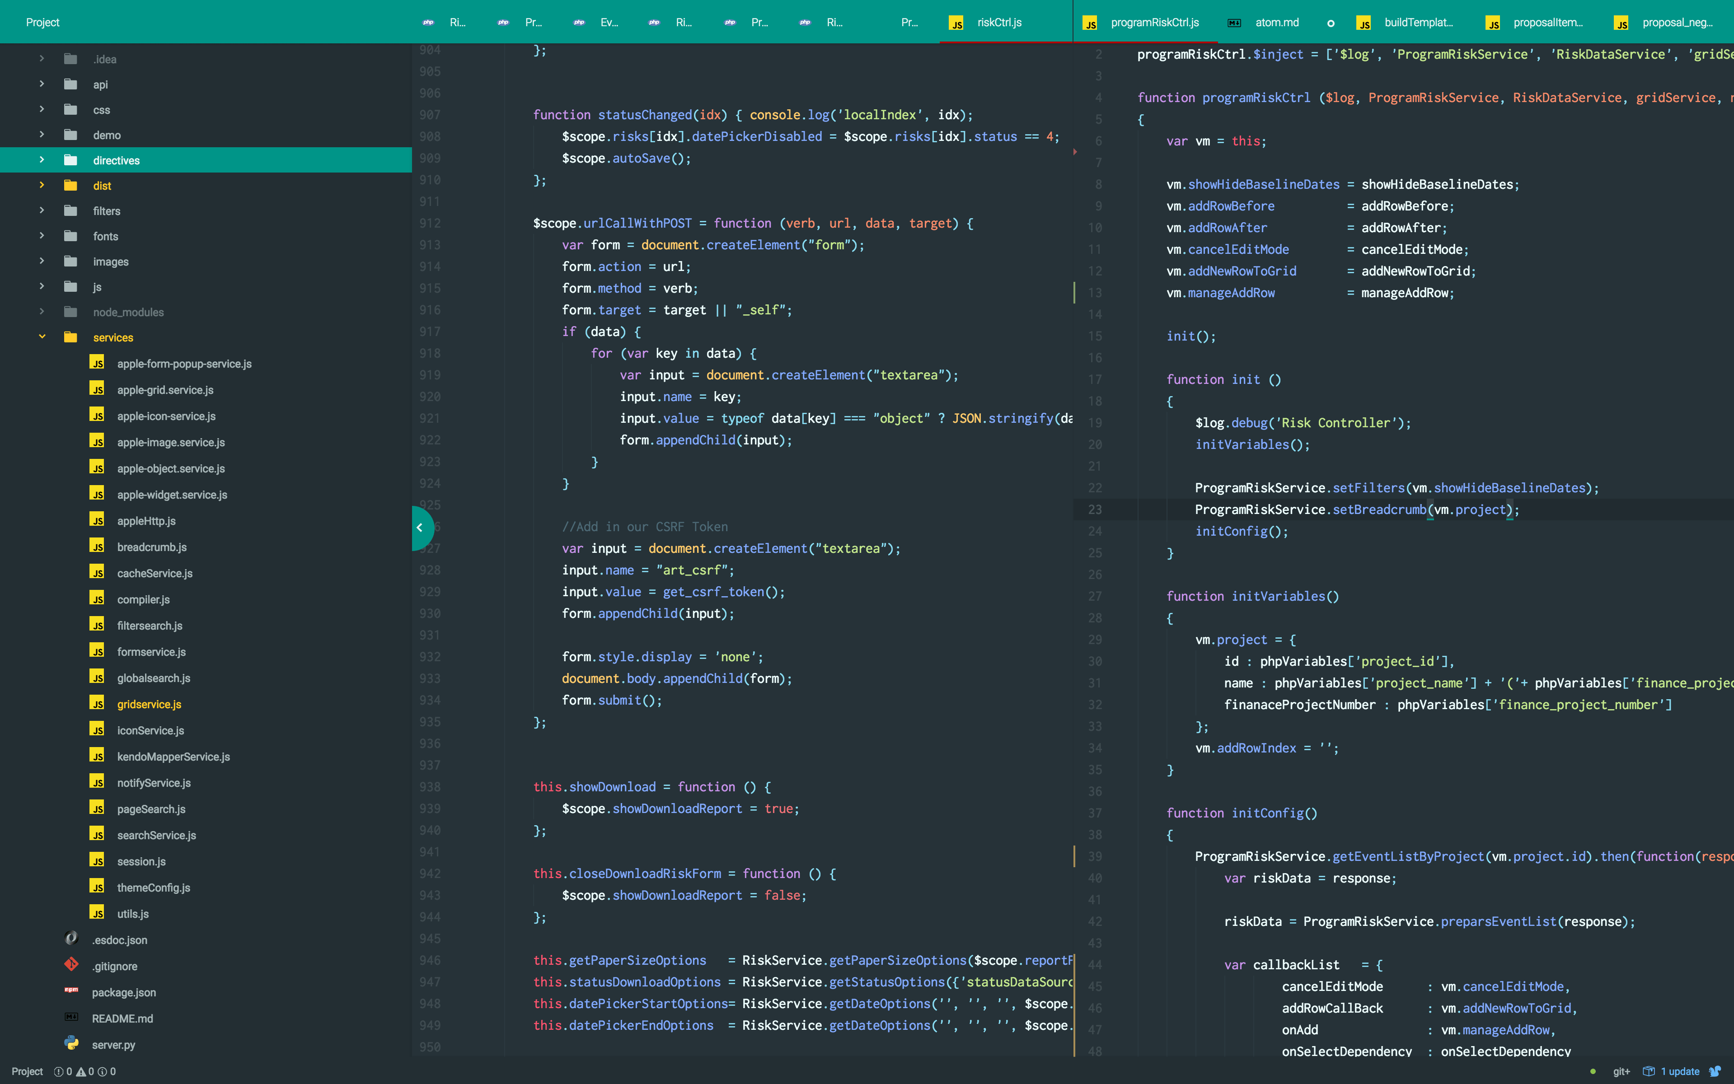This screenshot has height=1084, width=1734.
Task: Click JS icon of apple-grid.service.js
Action: [x=98, y=388]
